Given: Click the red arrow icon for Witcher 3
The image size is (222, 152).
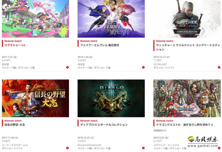Looking at the screenshot, I should tap(219, 67).
